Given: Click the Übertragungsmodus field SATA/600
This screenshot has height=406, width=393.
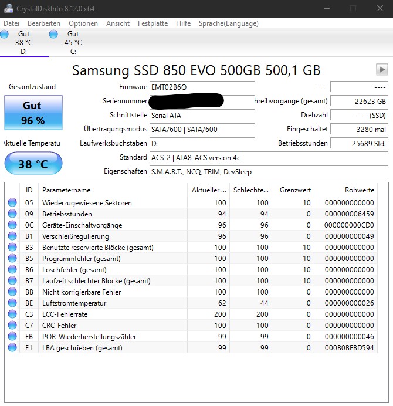Looking at the screenshot, I should coord(202,129).
